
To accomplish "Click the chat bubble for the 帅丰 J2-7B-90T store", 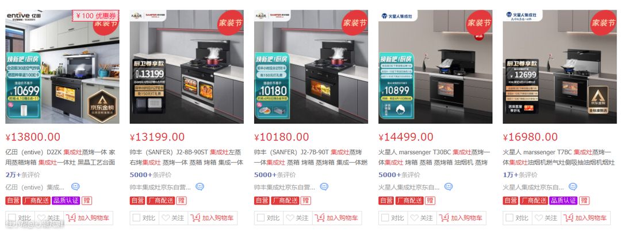I will pyautogui.click(x=324, y=187).
